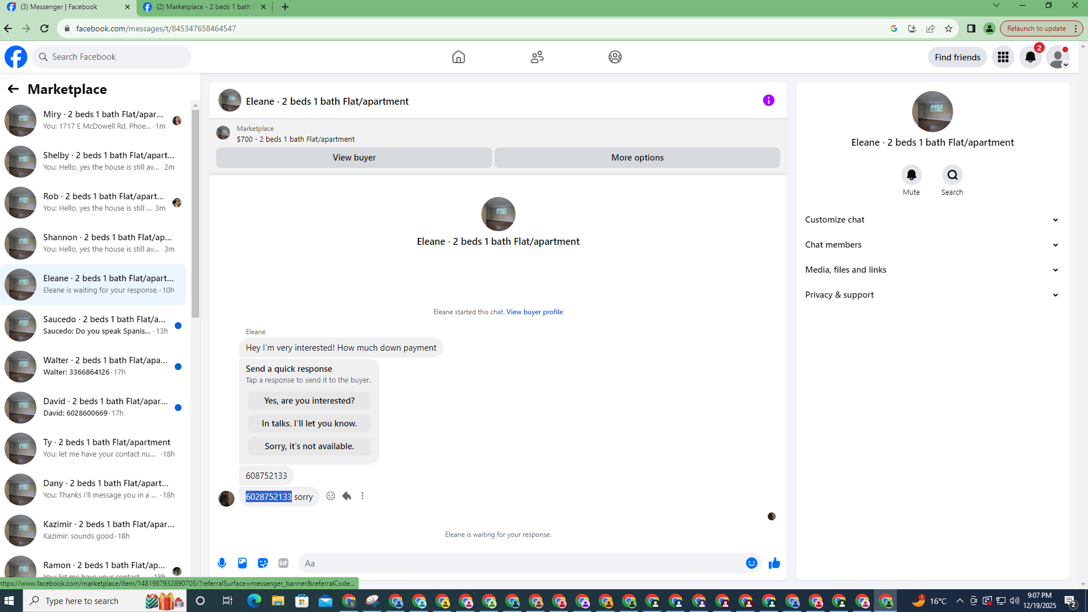Viewport: 1088px width, 612px height.
Task: Search in the Eleane conversation
Action: [952, 175]
